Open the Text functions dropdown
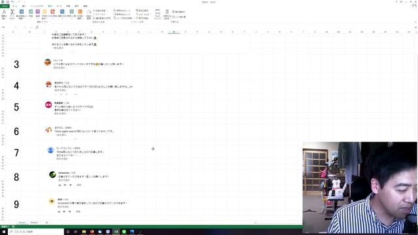 pyautogui.click(x=44, y=14)
